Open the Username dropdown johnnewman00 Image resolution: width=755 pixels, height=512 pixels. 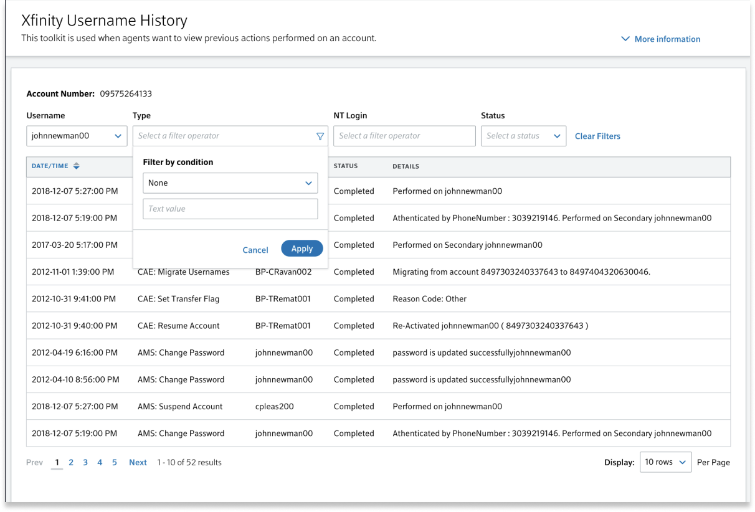click(77, 136)
